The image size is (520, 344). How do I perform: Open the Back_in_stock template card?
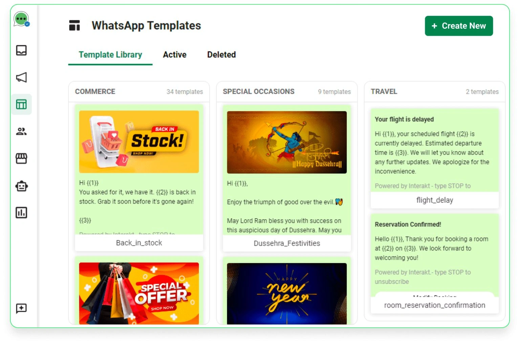pos(139,178)
